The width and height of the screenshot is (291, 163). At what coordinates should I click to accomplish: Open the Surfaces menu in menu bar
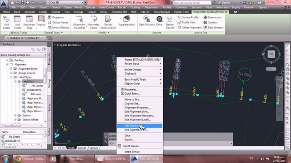(x=90, y=7)
